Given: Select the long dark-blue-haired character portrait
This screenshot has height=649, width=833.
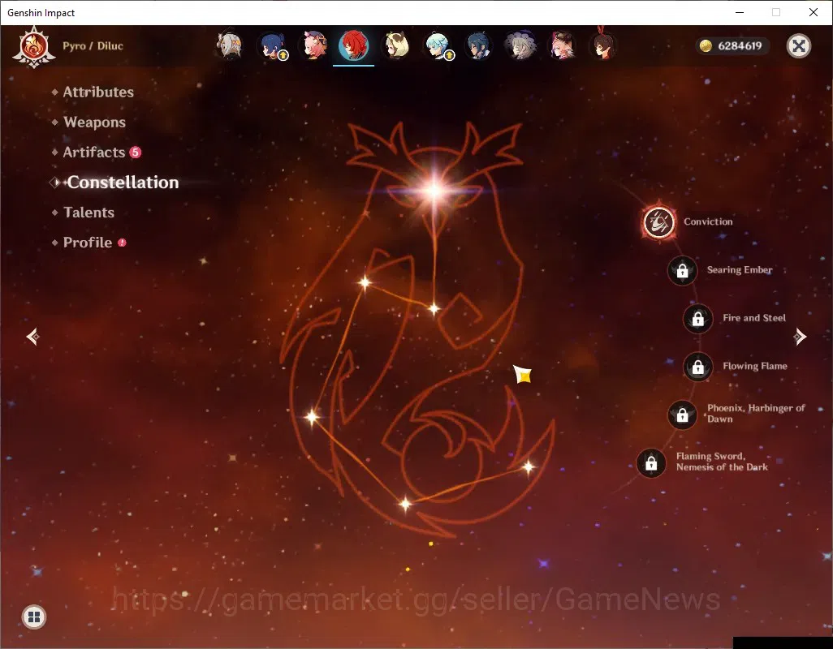Looking at the screenshot, I should click(479, 45).
